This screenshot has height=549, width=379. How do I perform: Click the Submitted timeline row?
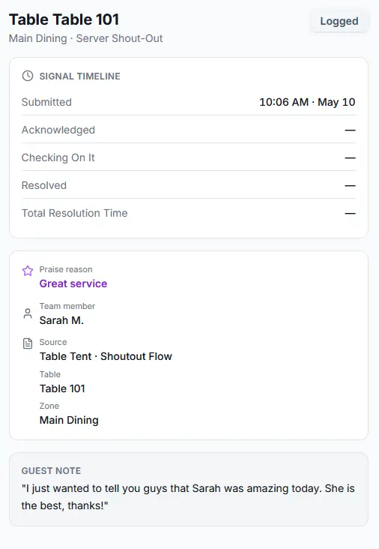(x=189, y=102)
